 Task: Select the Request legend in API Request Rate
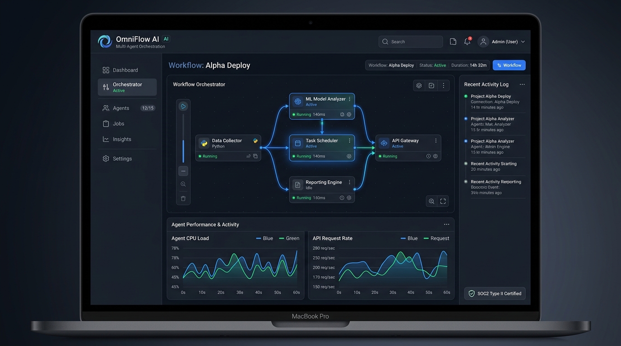436,238
